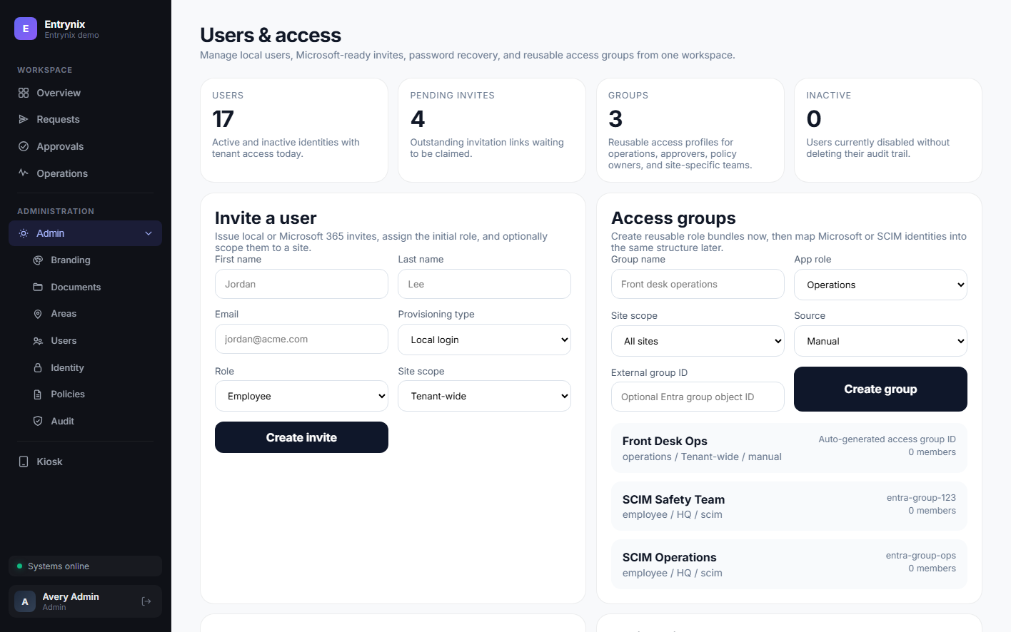Open the Areas admin page
Screen dimensions: 1011x632
(64, 313)
